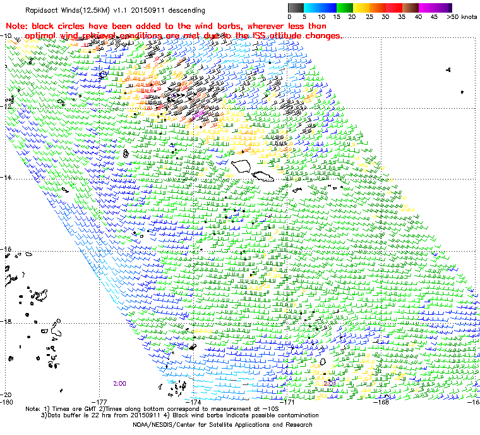The height and width of the screenshot is (435, 480).
Task: Click the green 15-20 knots legend swatch
Action: 345,8
